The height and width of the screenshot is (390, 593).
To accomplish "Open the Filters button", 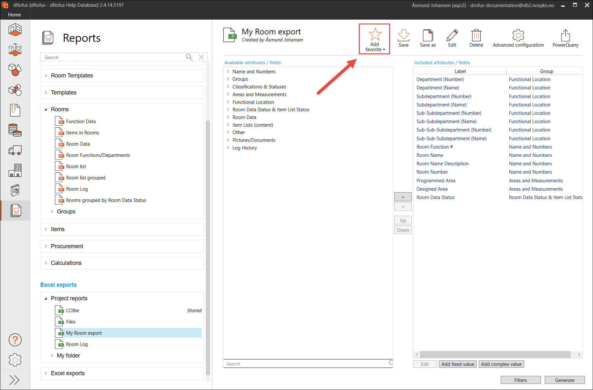I will coord(520,380).
